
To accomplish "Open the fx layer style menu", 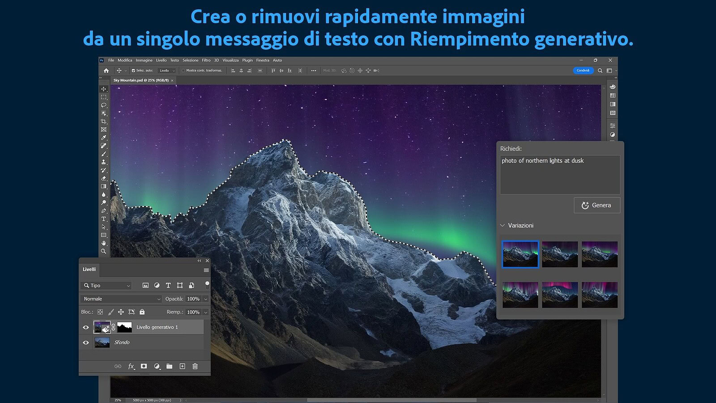I will 131,366.
